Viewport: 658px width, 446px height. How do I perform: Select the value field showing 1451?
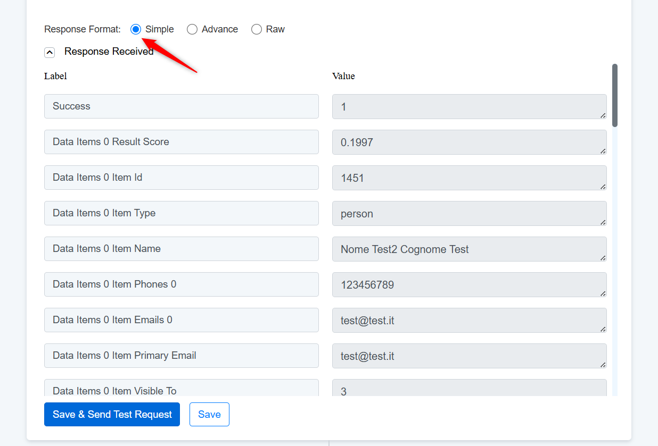[468, 178]
